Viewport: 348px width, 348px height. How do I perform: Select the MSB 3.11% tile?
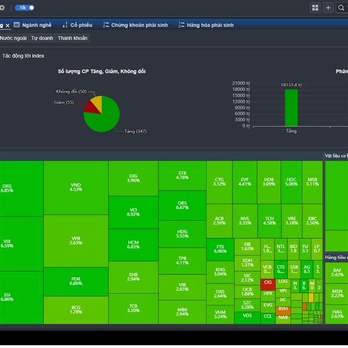pos(312,182)
